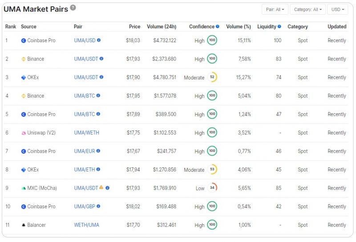Sort by Volume (24h) column header
This screenshot has width=356, height=242.
click(x=162, y=27)
